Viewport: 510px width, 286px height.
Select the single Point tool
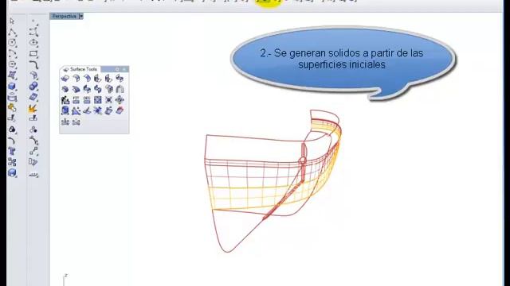point(33,21)
